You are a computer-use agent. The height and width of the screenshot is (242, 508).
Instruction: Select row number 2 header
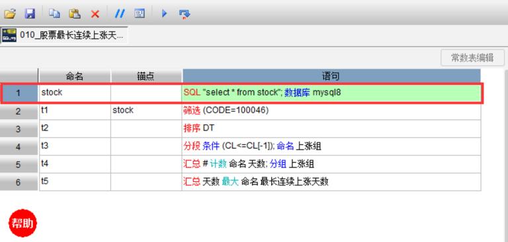(x=19, y=111)
